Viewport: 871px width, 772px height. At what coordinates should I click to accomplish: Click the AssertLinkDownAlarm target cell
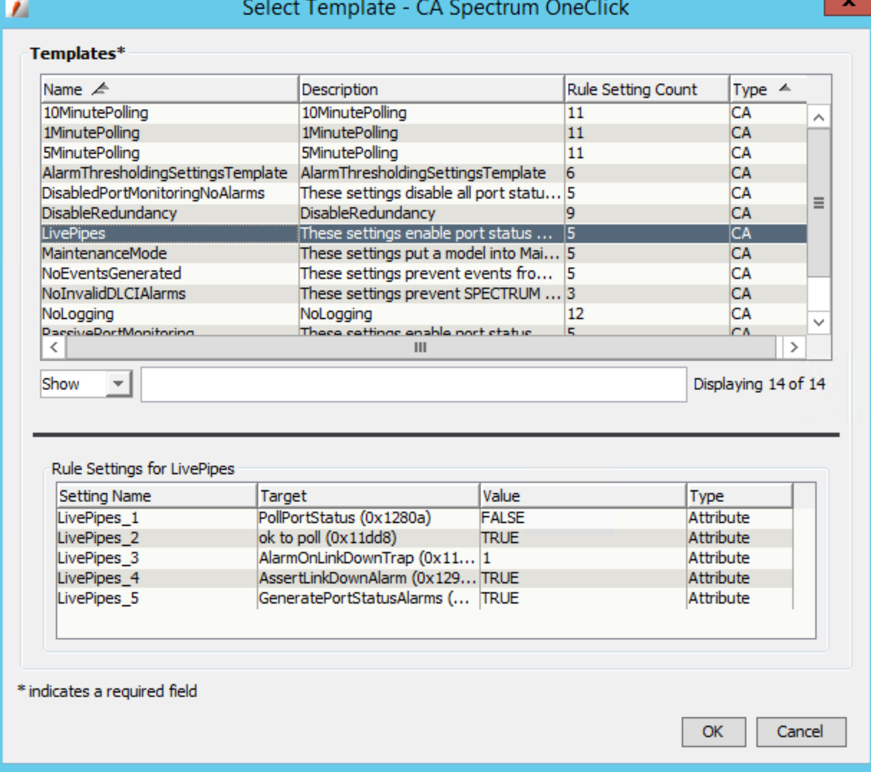point(367,578)
